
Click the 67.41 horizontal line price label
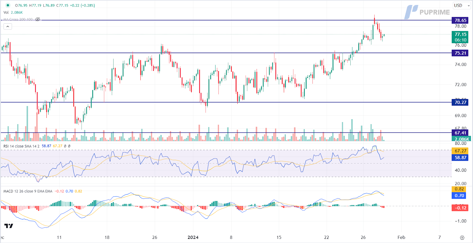tap(460, 133)
